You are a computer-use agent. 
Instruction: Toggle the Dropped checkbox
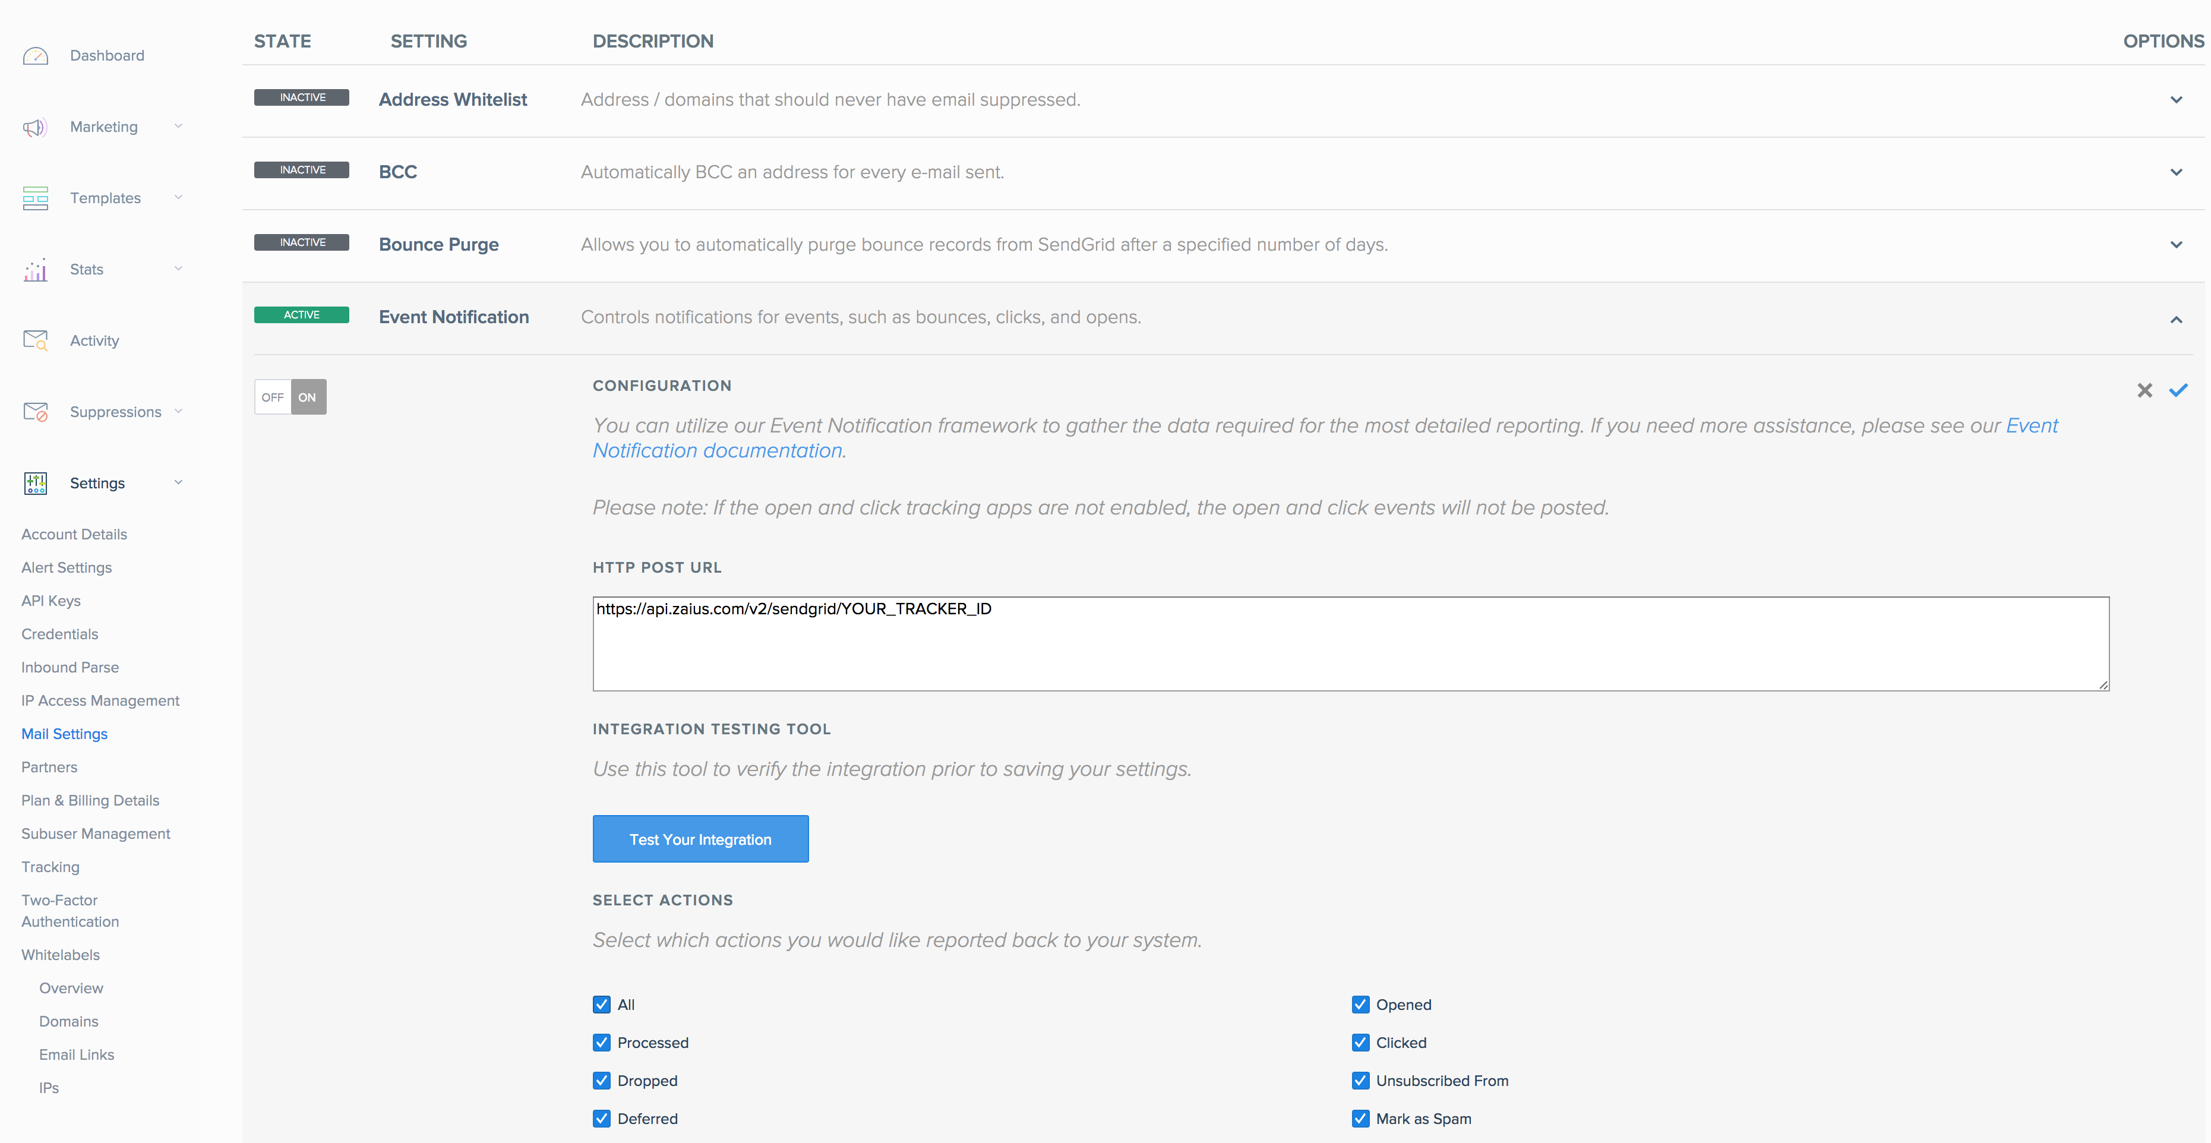pos(602,1081)
